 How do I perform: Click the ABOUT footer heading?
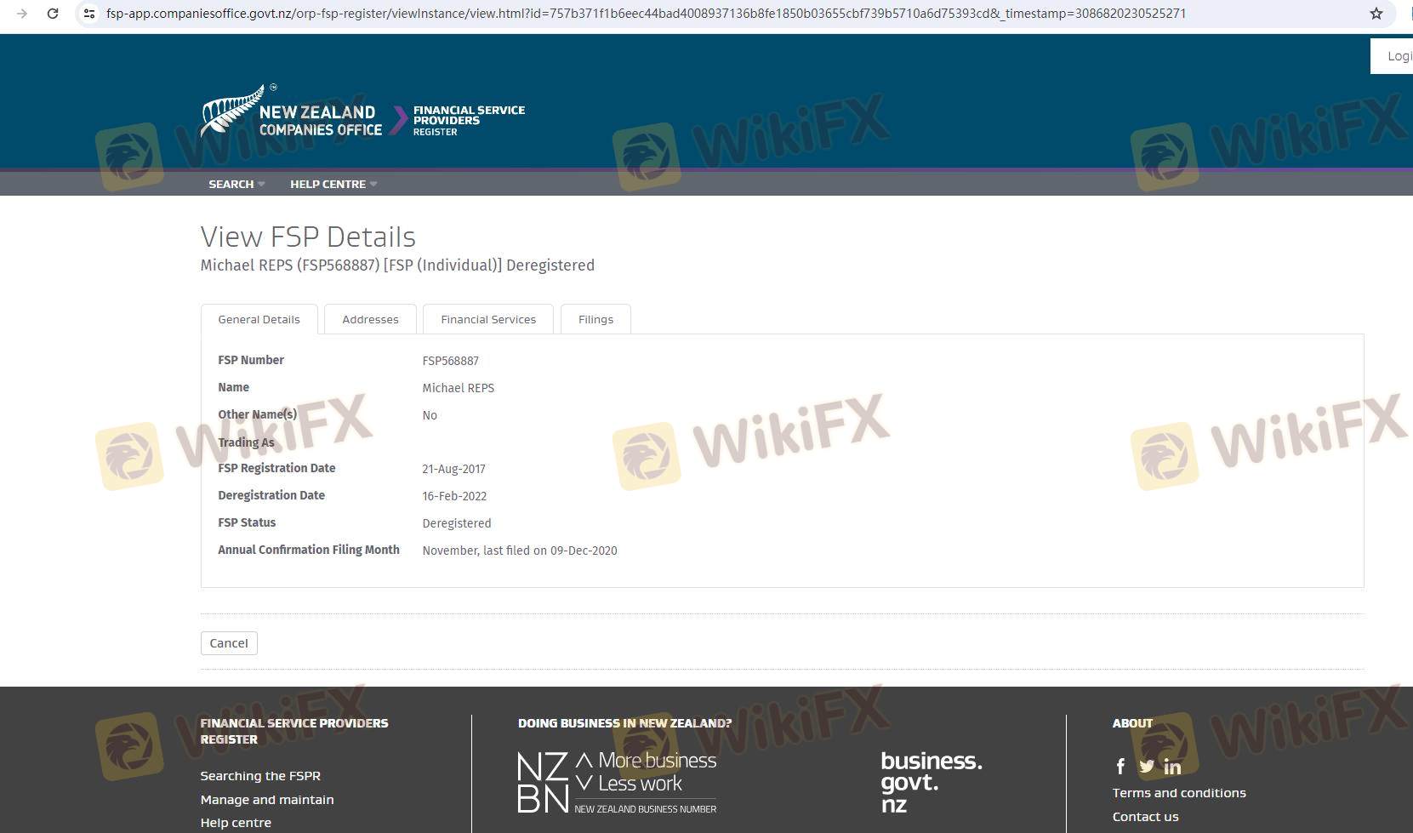1132,723
